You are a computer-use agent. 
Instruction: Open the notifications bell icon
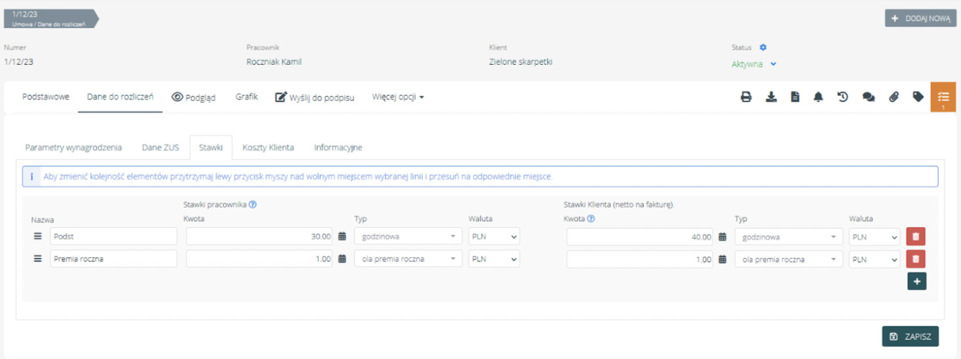click(x=818, y=97)
